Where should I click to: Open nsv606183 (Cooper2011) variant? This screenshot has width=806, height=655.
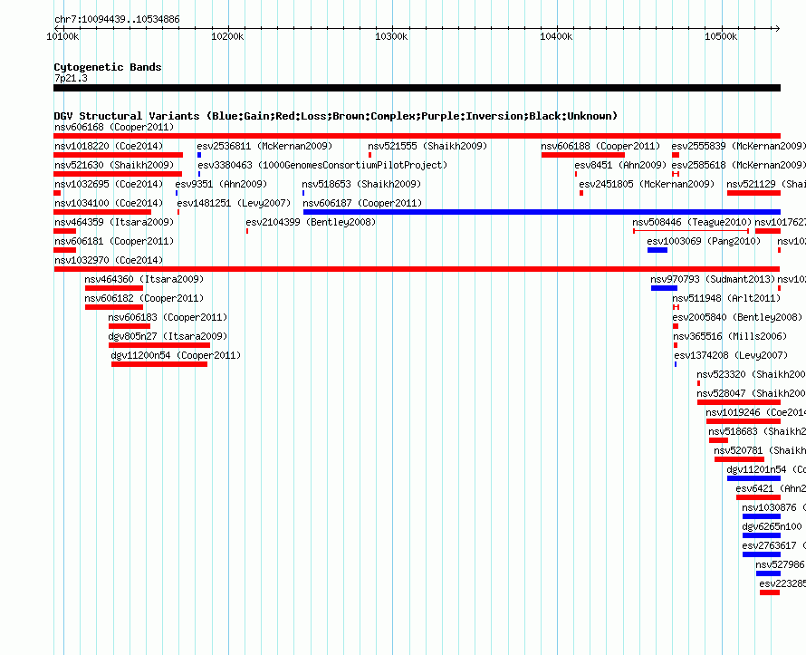pyautogui.click(x=168, y=317)
